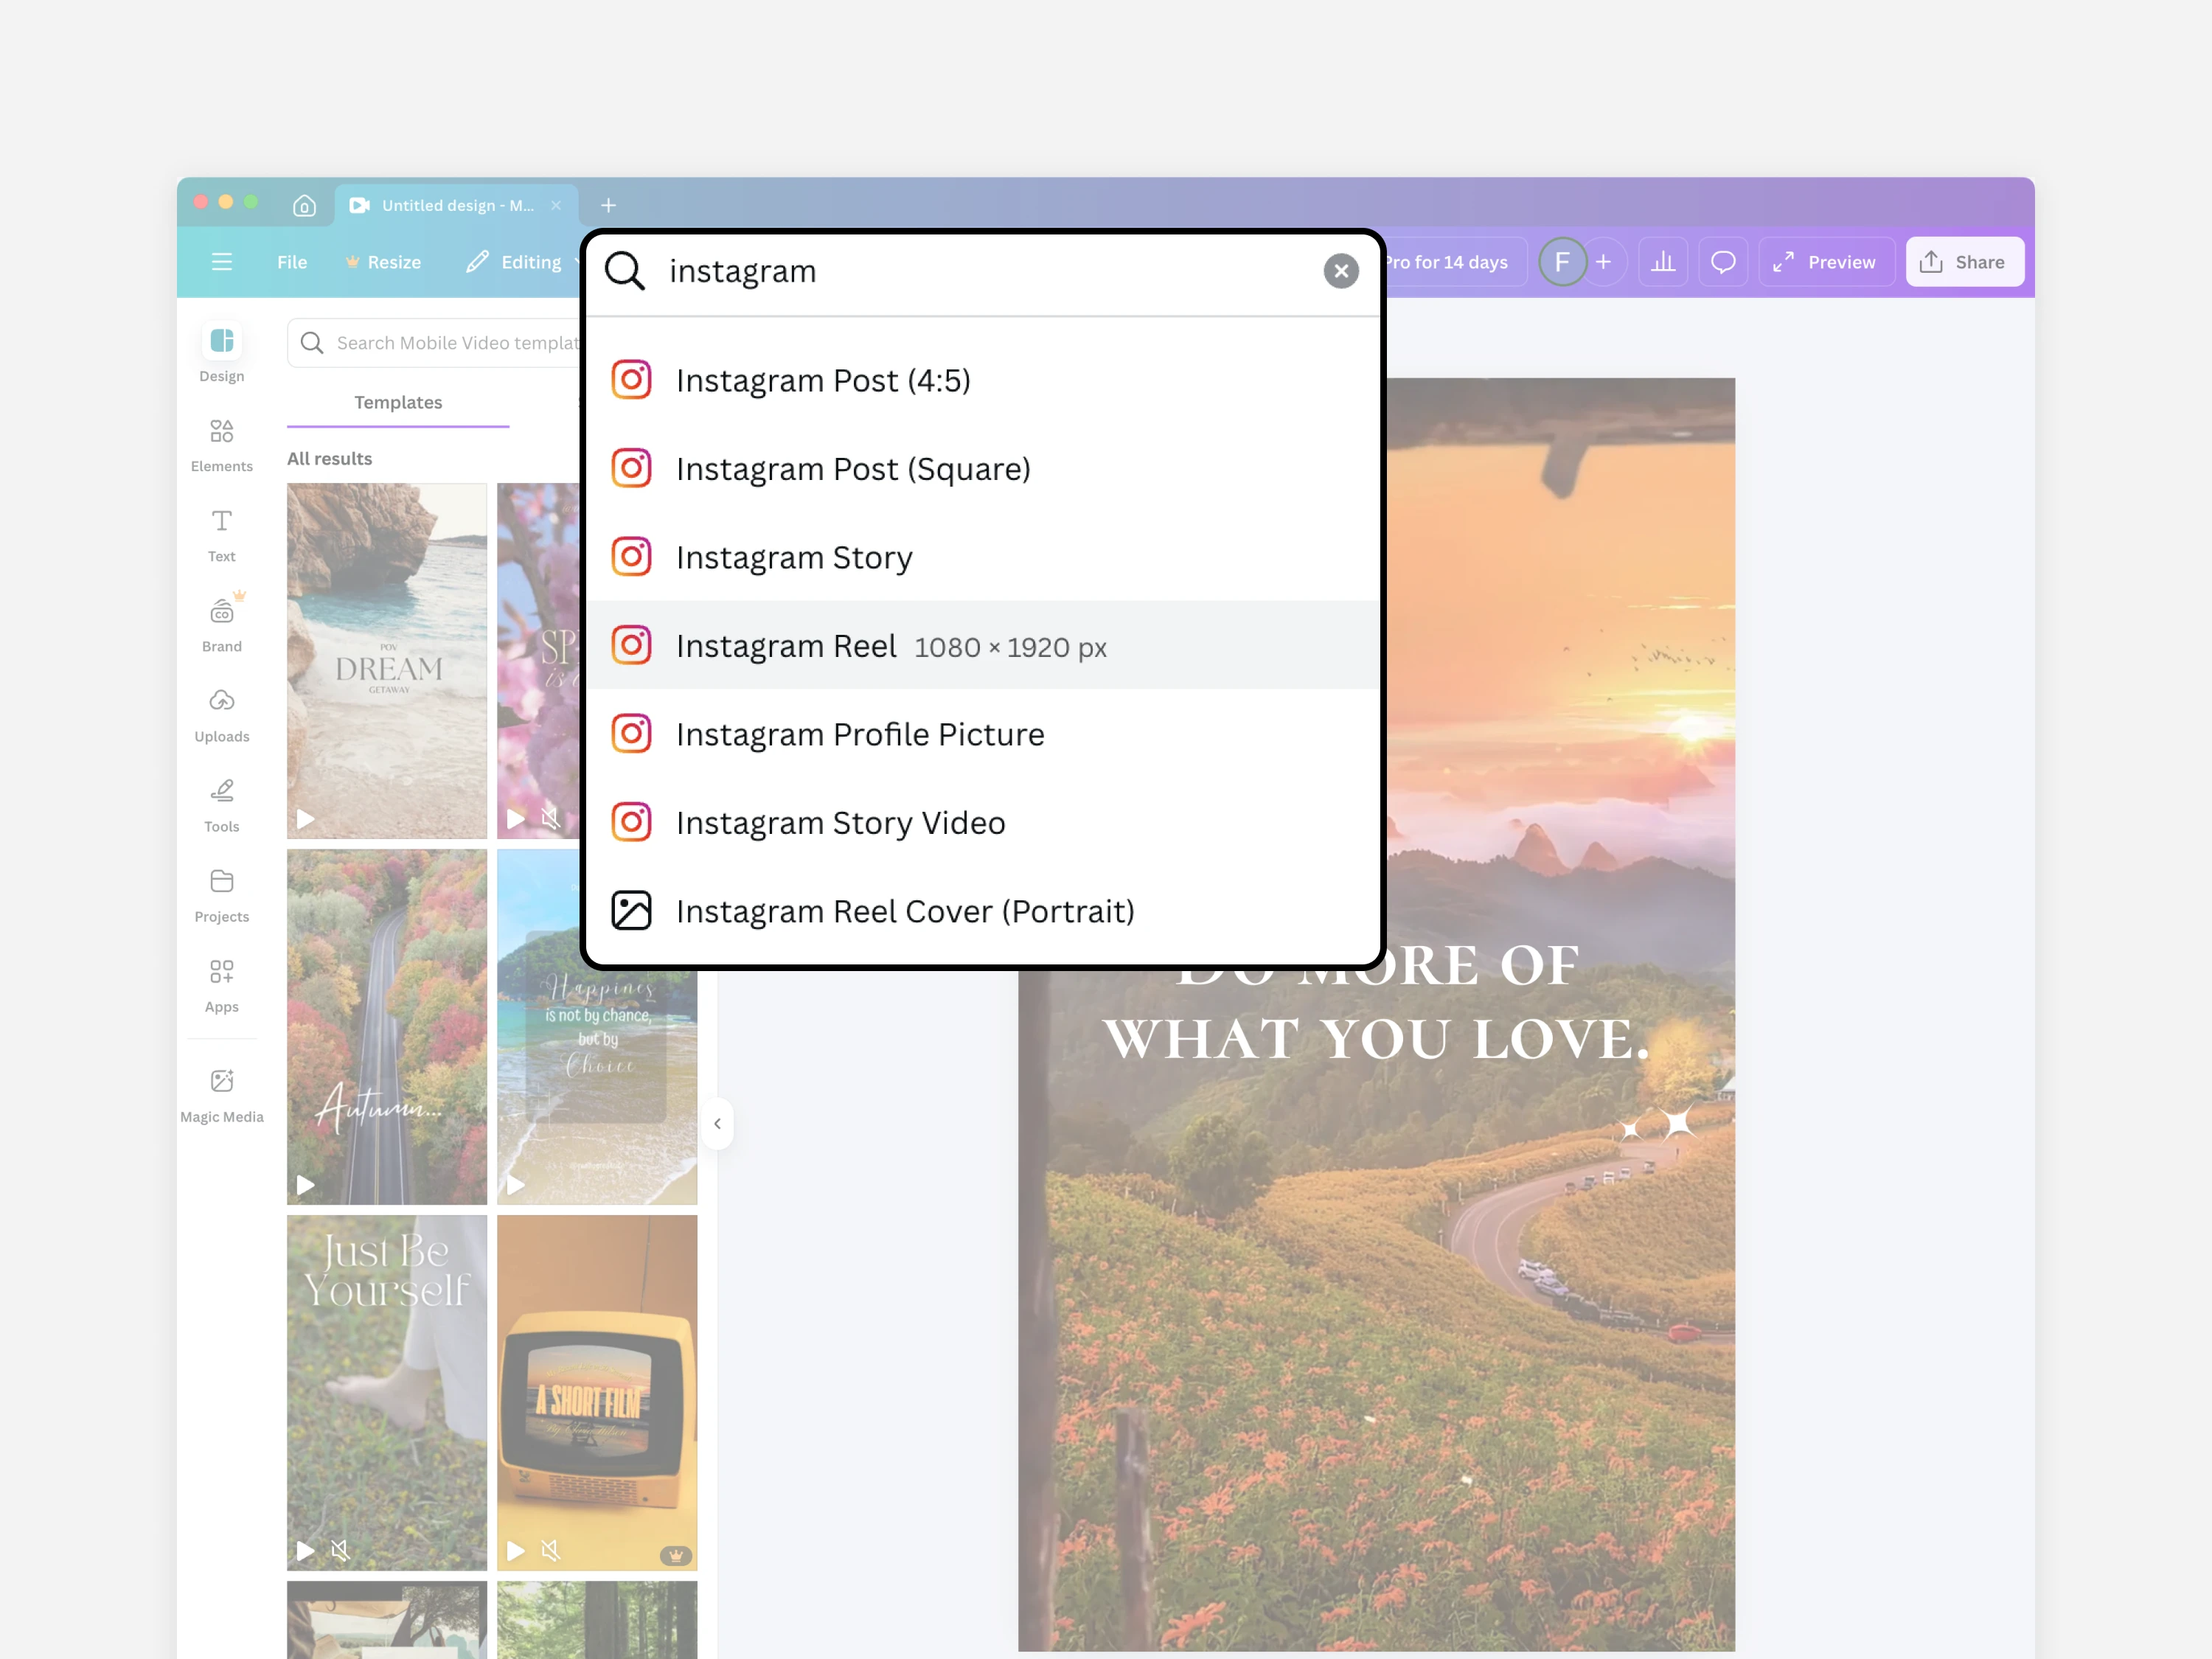Open the analytics bar chart icon
This screenshot has width=2212, height=1659.
(1662, 262)
